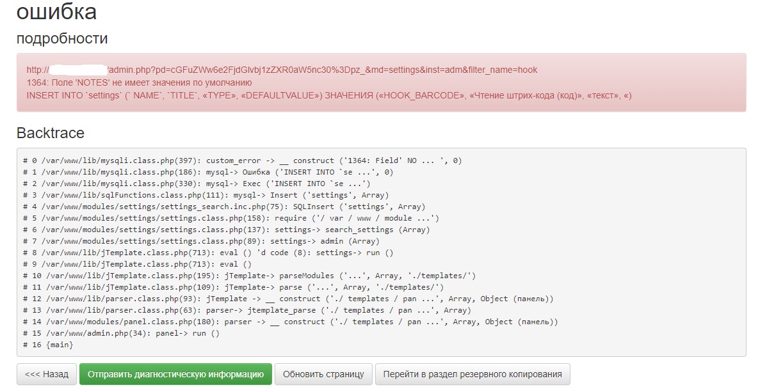Select the '1364: Поле 'NOTES'' error message line

click(x=139, y=82)
